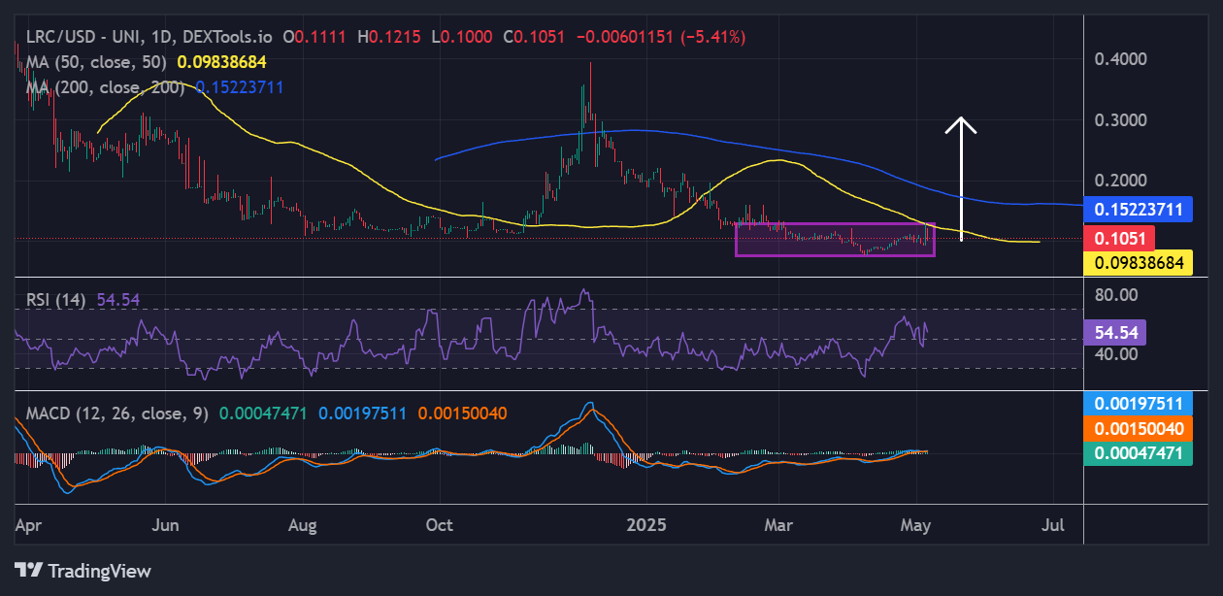Click the Jul date label on time axis

[1052, 525]
